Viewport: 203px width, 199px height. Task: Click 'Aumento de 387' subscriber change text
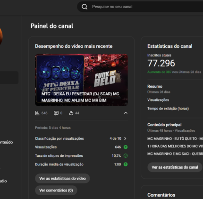pos(159,72)
